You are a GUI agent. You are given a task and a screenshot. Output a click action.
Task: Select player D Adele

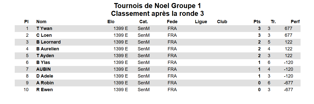(45, 76)
